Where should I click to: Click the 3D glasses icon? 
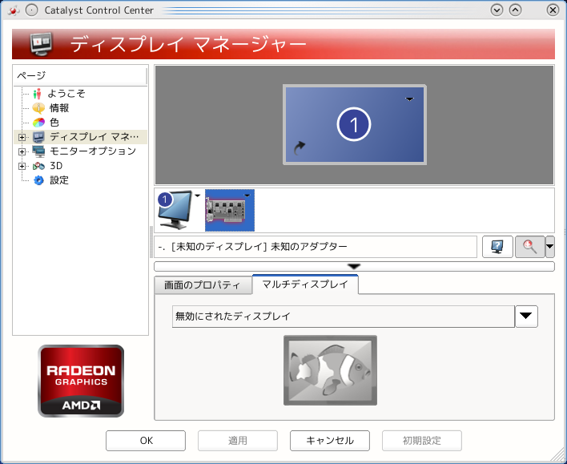click(x=38, y=166)
